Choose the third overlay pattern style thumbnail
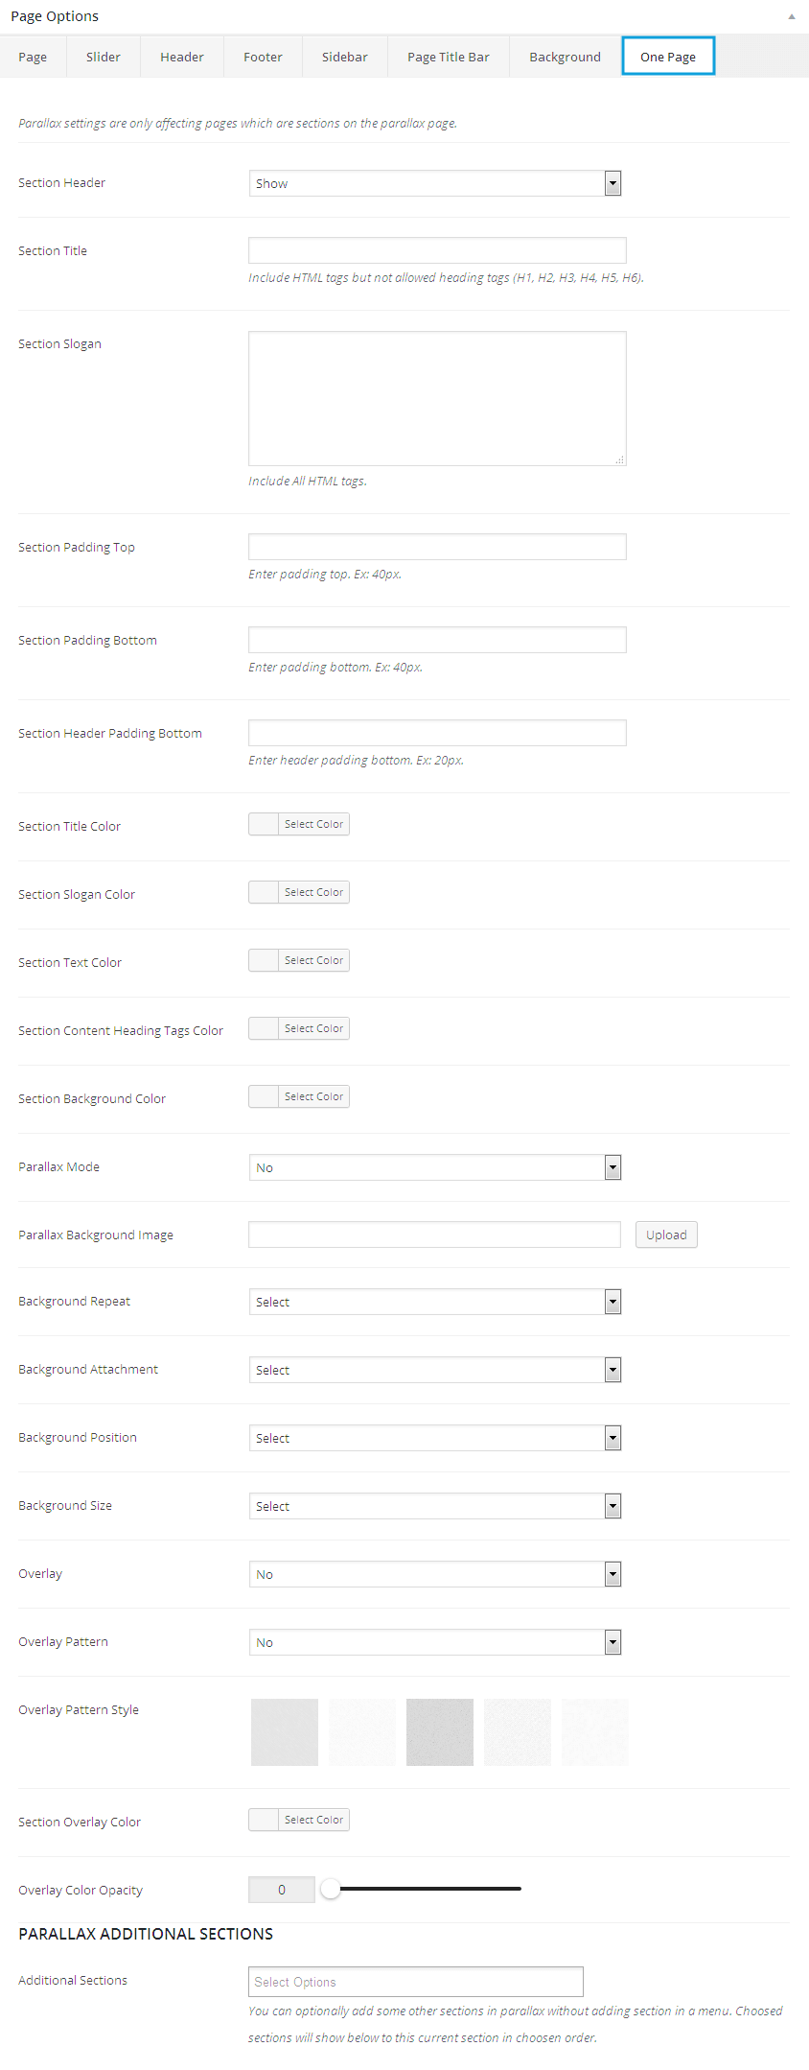 click(x=440, y=1732)
